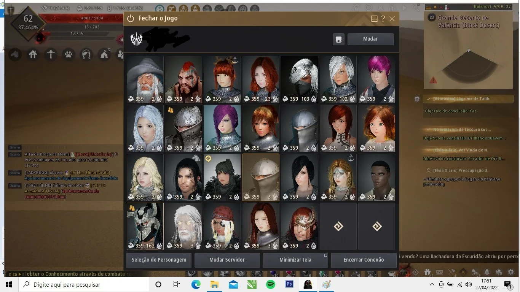The width and height of the screenshot is (520, 292).
Task: Click the bell notification icon in game
Action: (x=487, y=272)
